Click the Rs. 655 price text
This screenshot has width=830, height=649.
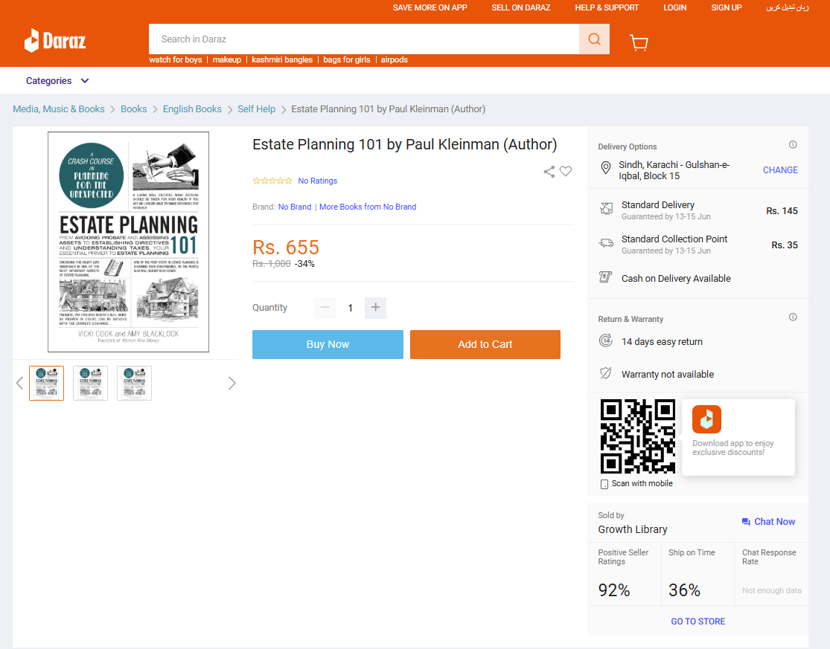tap(286, 248)
